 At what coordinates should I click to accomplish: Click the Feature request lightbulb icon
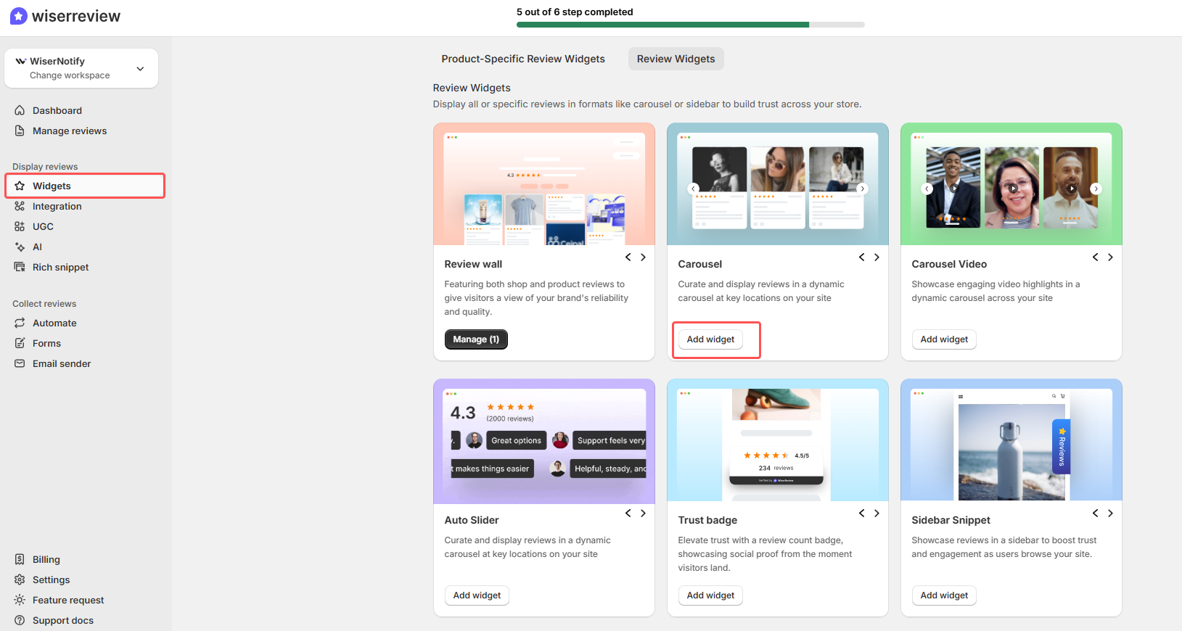[x=20, y=600]
